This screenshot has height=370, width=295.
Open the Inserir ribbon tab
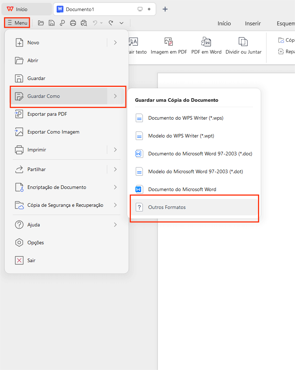[x=253, y=23]
